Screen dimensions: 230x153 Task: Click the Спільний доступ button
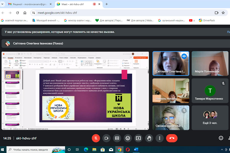141,58
